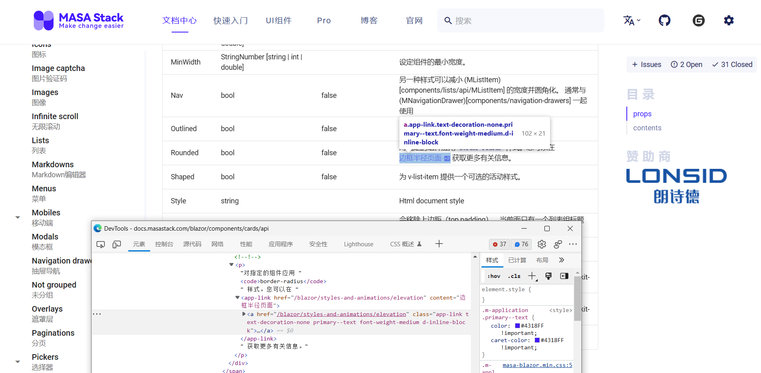This screenshot has height=373, width=761.
Task: Toggle the device emulation toolbar
Action: tap(117, 244)
